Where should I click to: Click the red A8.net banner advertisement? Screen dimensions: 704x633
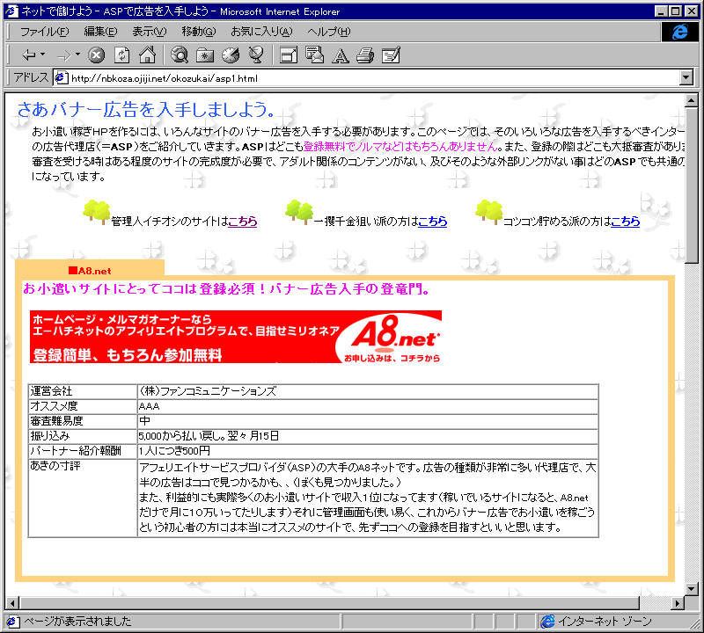point(236,337)
